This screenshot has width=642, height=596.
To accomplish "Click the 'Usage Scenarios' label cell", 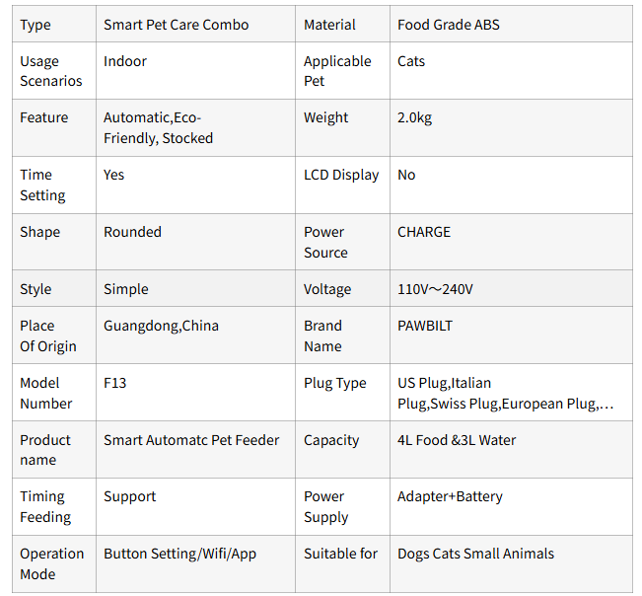I will (x=51, y=71).
